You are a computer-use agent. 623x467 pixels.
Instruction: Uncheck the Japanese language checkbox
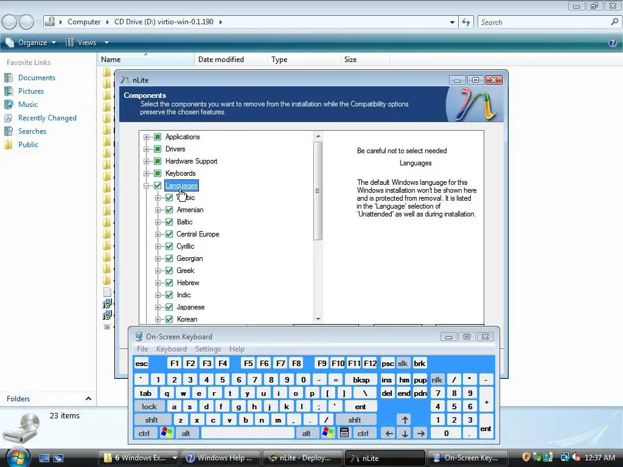pyautogui.click(x=169, y=307)
